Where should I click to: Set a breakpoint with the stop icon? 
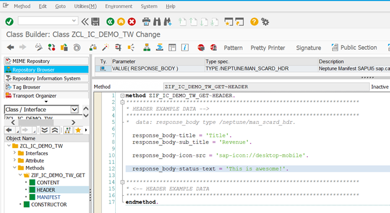201,47
